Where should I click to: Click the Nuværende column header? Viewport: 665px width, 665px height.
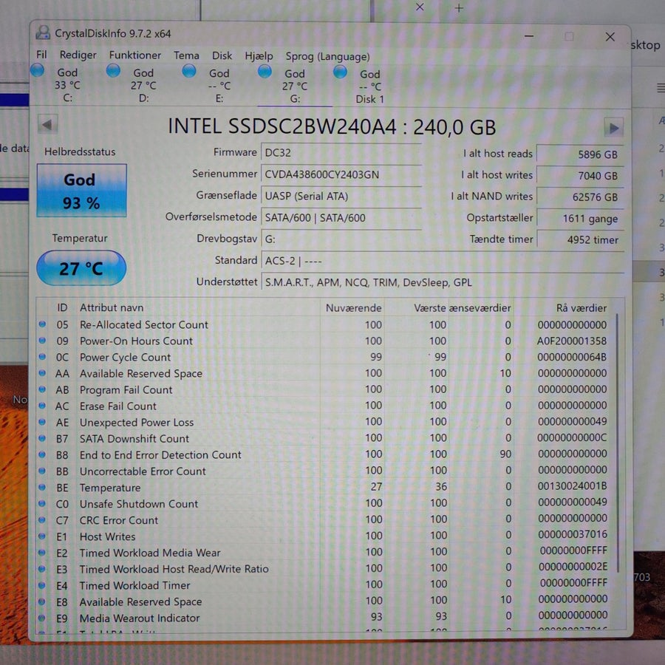353,308
